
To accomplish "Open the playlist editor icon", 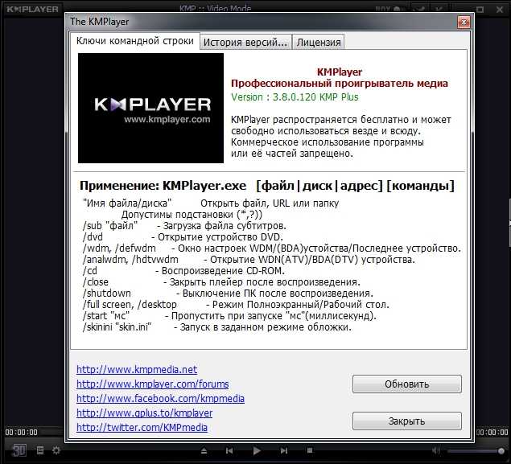I will click(x=40, y=450).
